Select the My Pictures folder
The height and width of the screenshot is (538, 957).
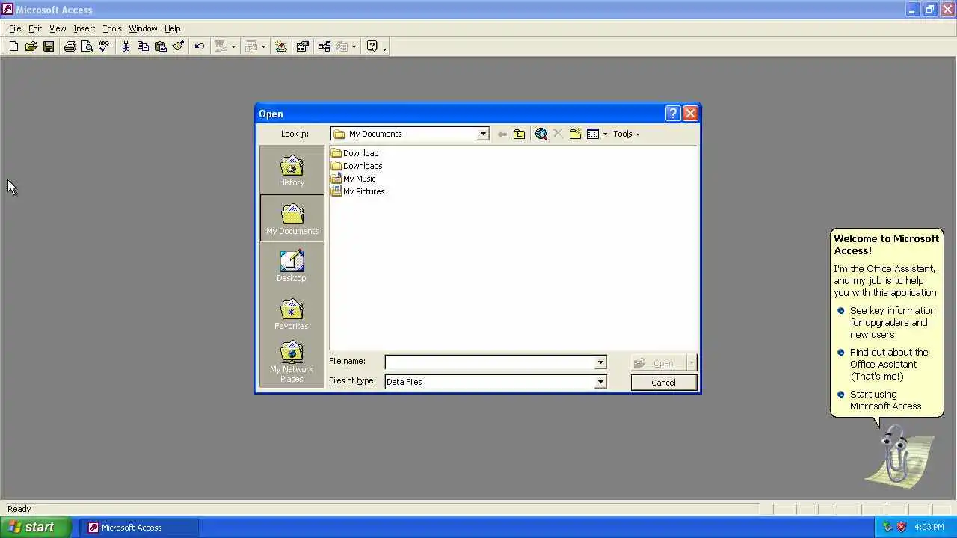pyautogui.click(x=358, y=191)
